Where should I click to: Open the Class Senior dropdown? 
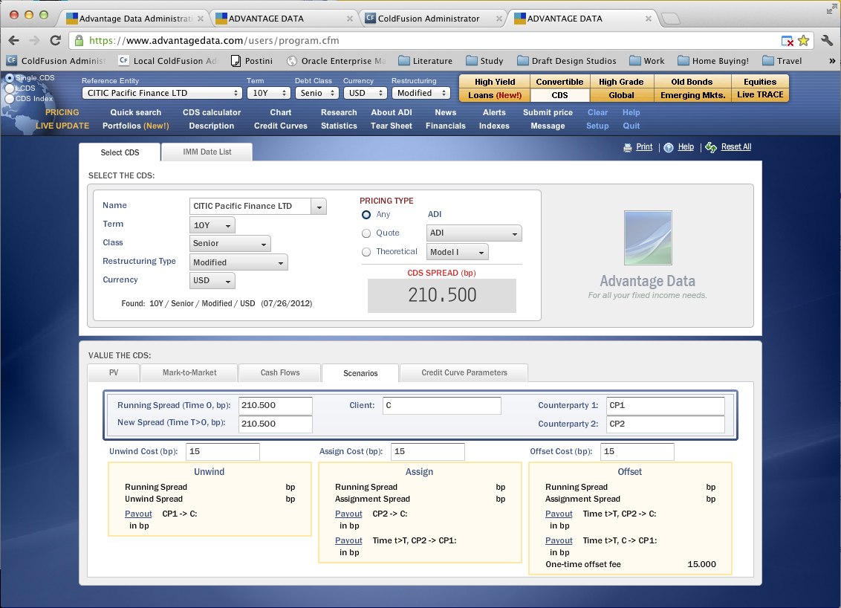click(x=230, y=244)
